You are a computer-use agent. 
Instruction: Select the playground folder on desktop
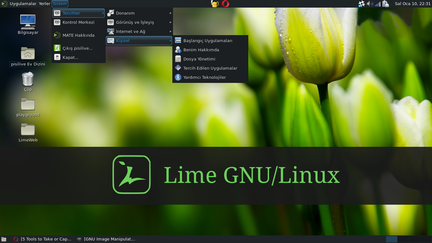(28, 107)
